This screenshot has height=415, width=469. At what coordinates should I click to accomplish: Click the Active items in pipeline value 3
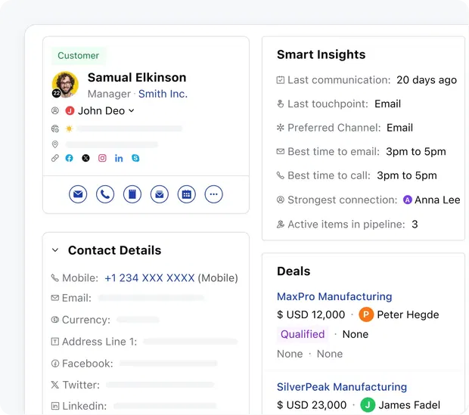tap(415, 225)
